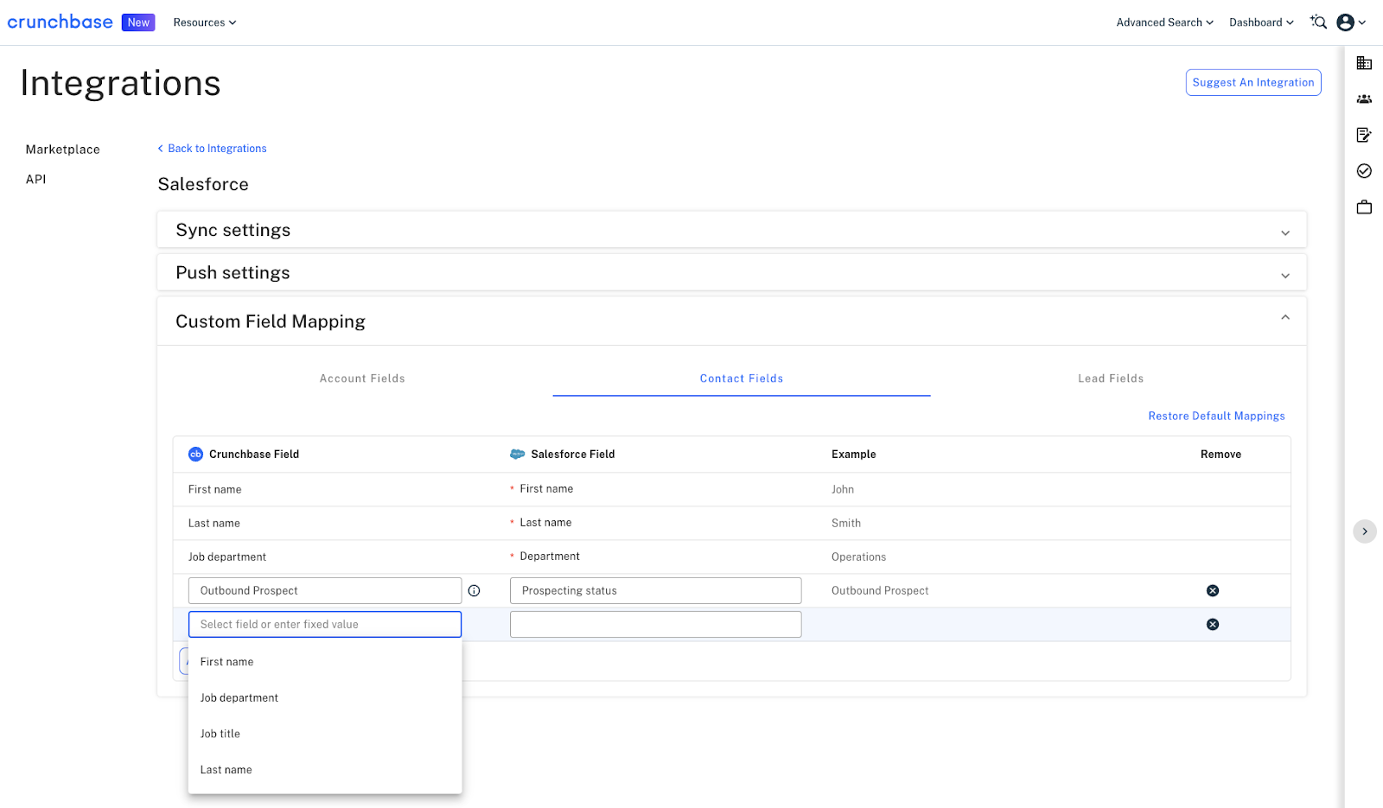Open the briefcase icon in right sidebar

pyautogui.click(x=1364, y=207)
